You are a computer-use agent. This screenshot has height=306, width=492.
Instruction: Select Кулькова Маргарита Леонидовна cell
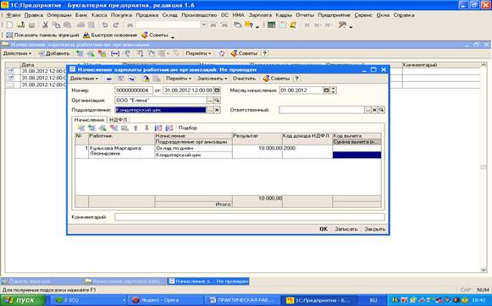point(122,151)
